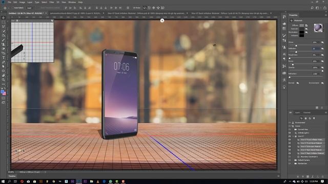Viewport: 328px width, 184px height.
Task: Toggle the Auto-Select checkbox
Action: (12, 8)
